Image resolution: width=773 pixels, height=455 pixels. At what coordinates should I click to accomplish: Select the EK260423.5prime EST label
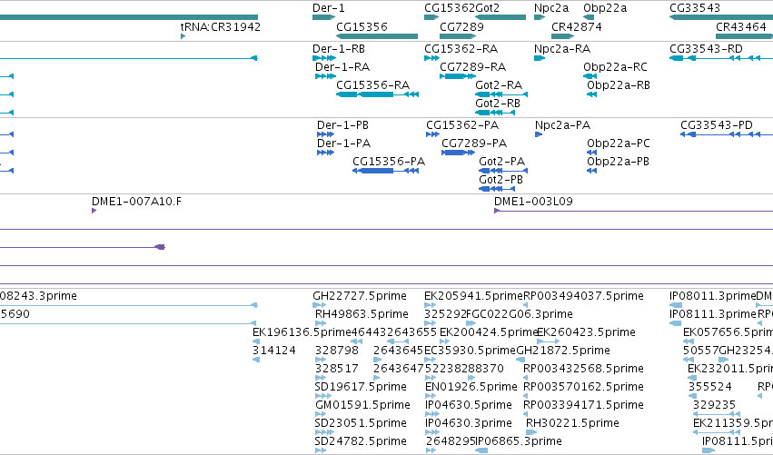tap(586, 332)
